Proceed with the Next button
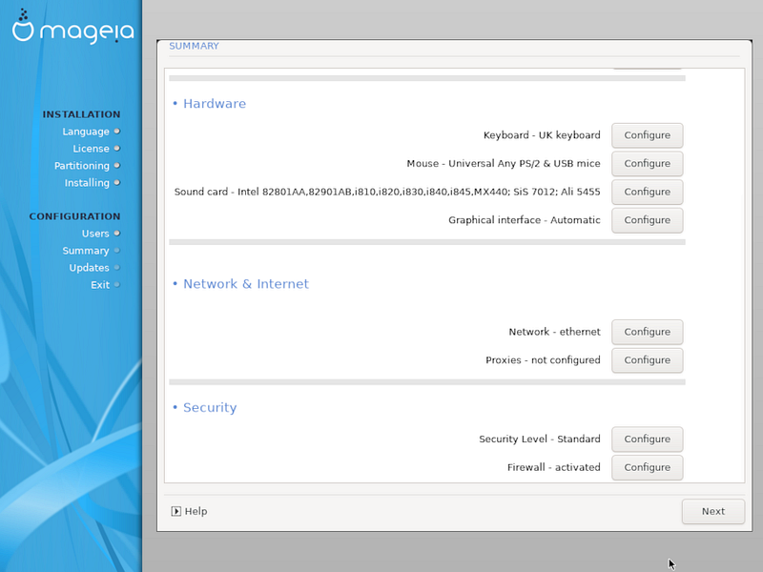Viewport: 763px width, 572px height. pos(712,511)
